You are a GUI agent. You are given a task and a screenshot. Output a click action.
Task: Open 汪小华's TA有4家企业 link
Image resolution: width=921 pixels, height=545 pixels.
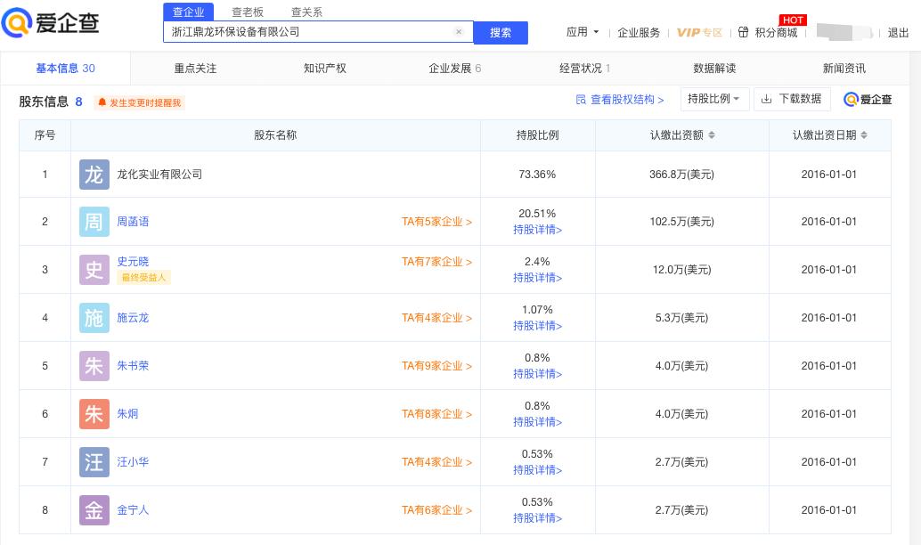[437, 462]
